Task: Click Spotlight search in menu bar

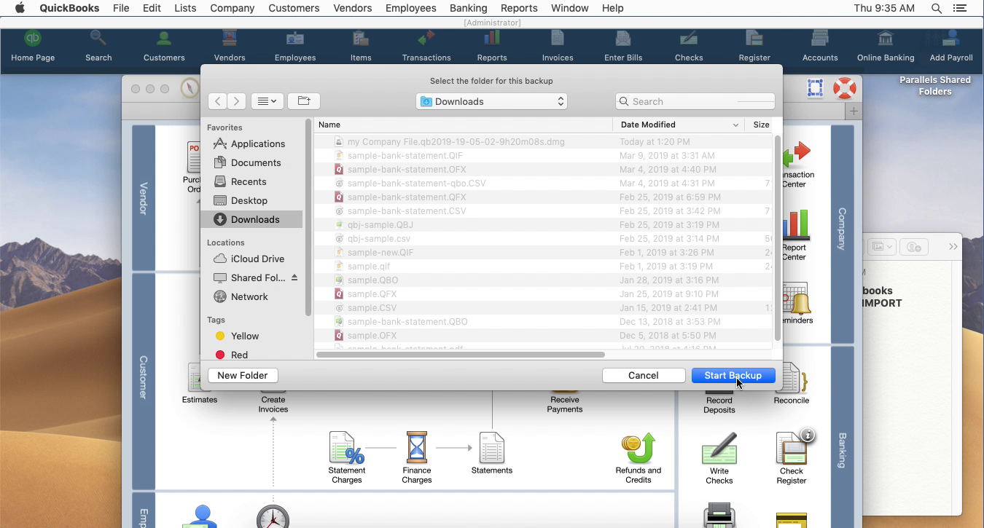Action: pyautogui.click(x=937, y=8)
